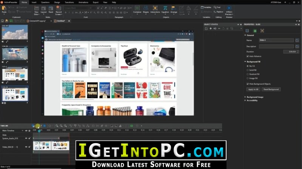
Task: Click Record Screen in the ribbon
Action: 59,11
